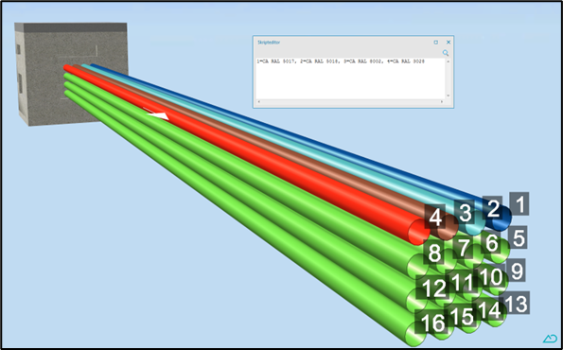Image resolution: width=563 pixels, height=350 pixels.
Task: Select pipe label number 4 on brown pipe
Action: [435, 217]
